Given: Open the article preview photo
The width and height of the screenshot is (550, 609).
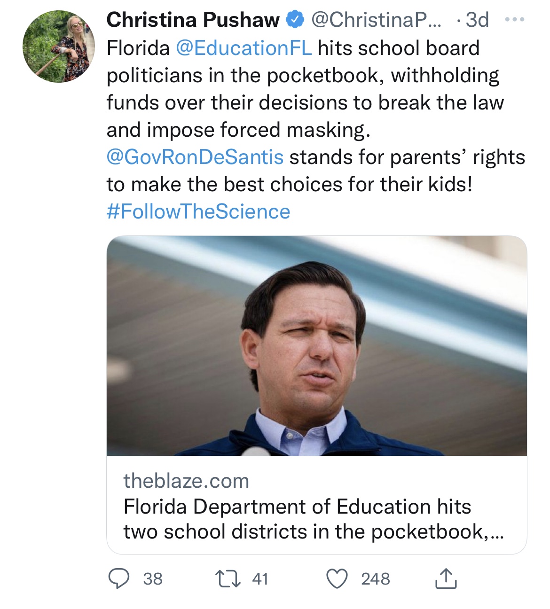Looking at the screenshot, I should tap(316, 346).
